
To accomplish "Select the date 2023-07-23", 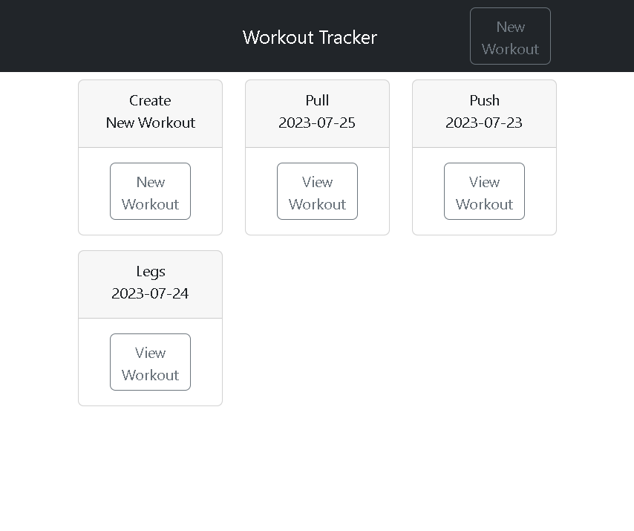I will tap(484, 123).
